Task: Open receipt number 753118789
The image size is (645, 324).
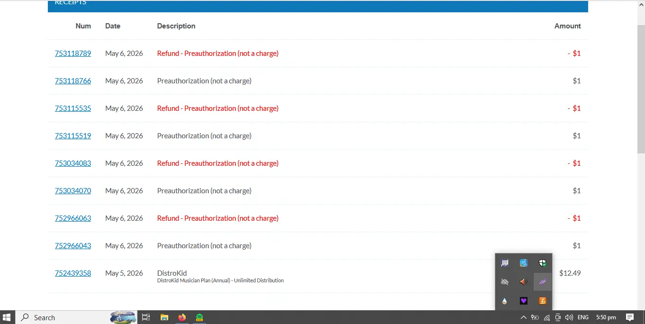Action: [x=73, y=54]
